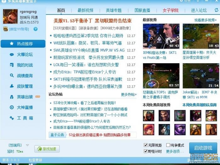Image resolution: width=220 pixels, height=165 pixels.
Task: Play the IEM科隆站决赛 video thumbnail
Action: click(x=161, y=36)
